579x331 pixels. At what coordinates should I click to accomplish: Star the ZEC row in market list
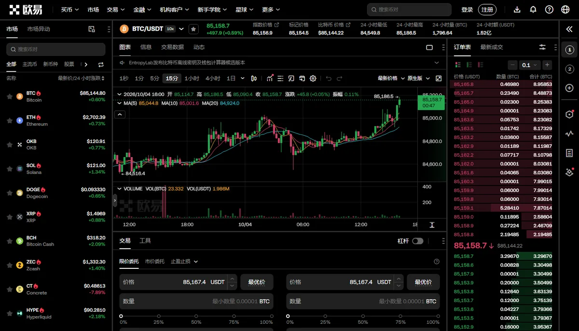coord(9,265)
